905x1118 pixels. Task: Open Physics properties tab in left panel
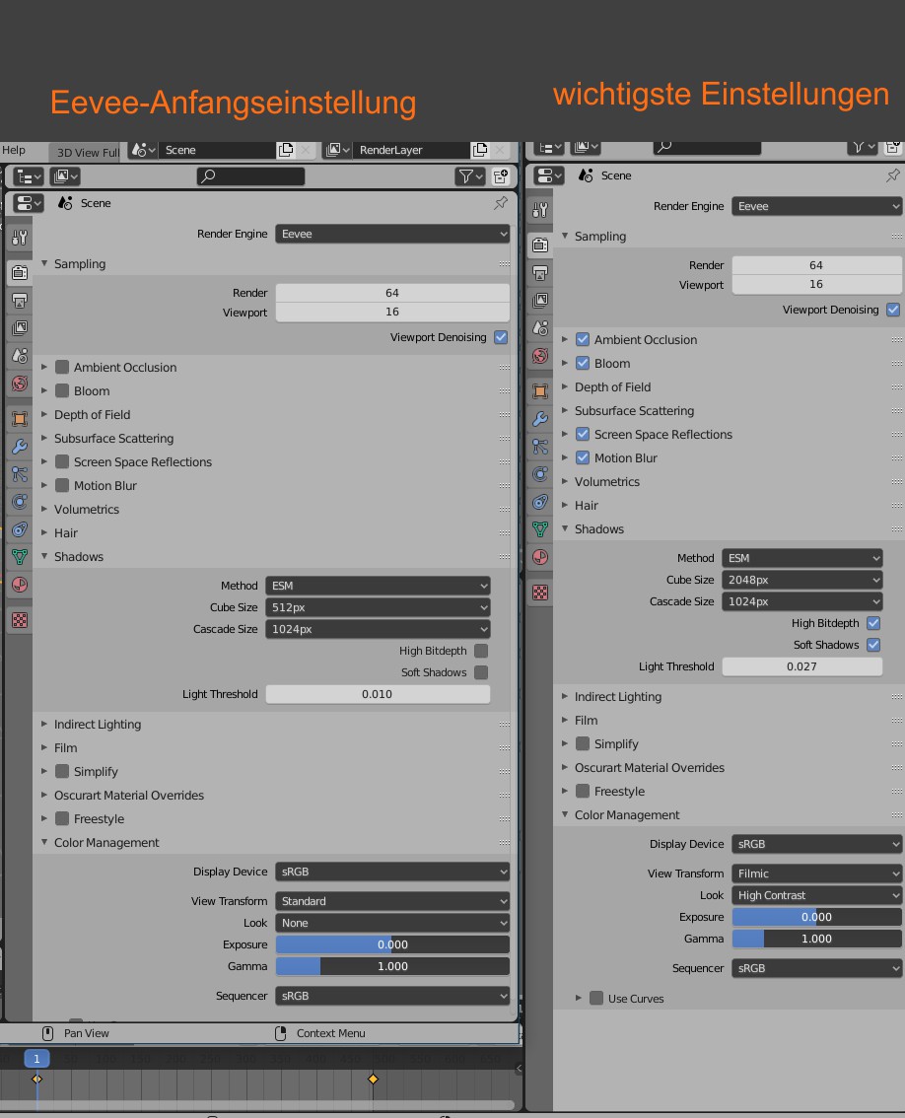pyautogui.click(x=20, y=502)
